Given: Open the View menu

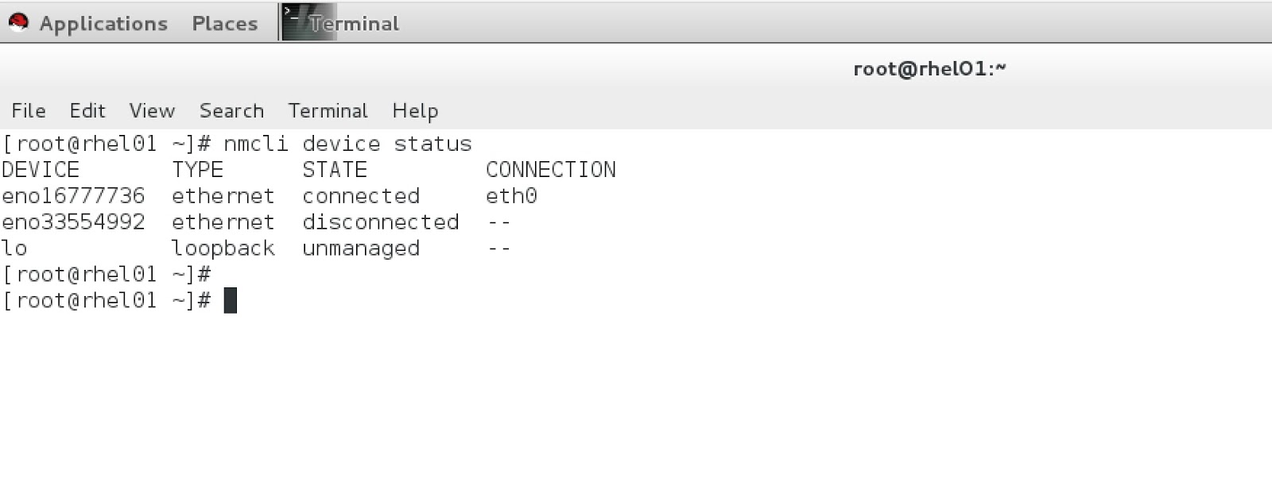Looking at the screenshot, I should click(151, 111).
